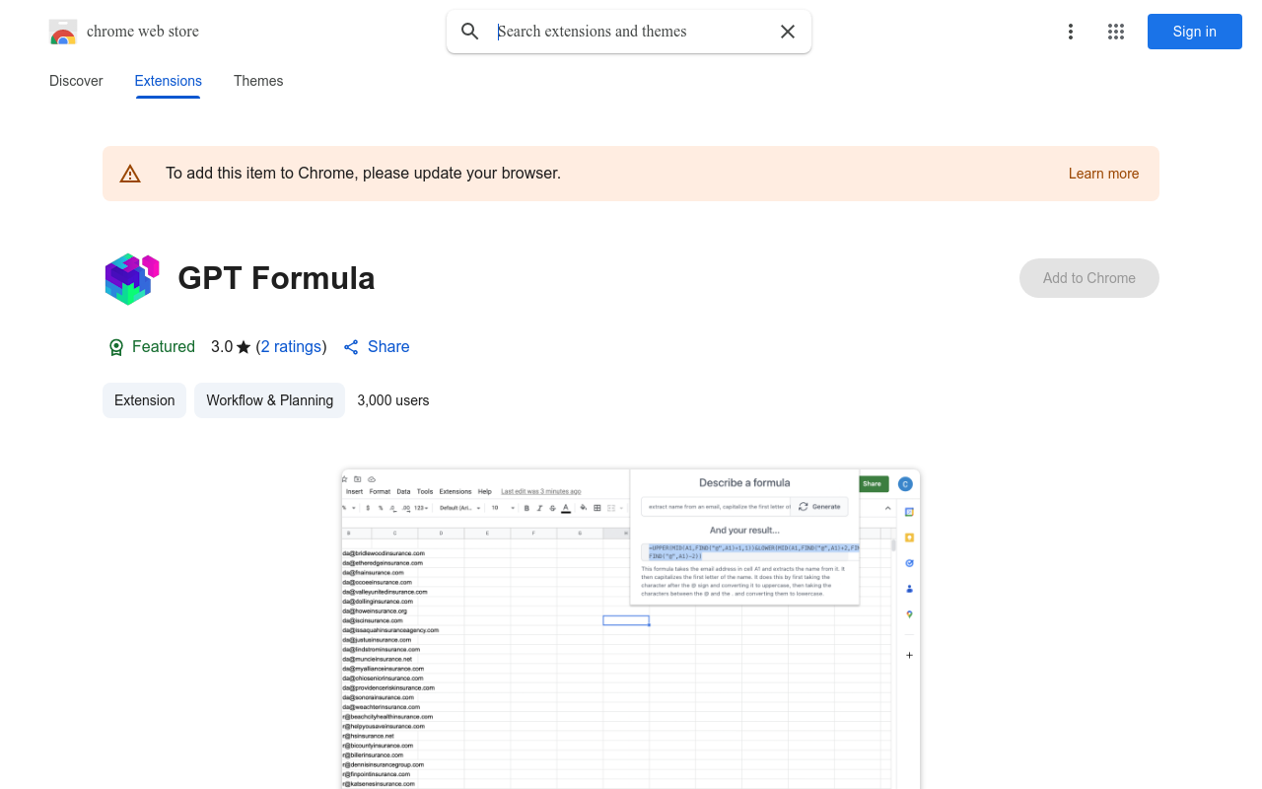Click the Chrome Web Store logo

coord(63,32)
